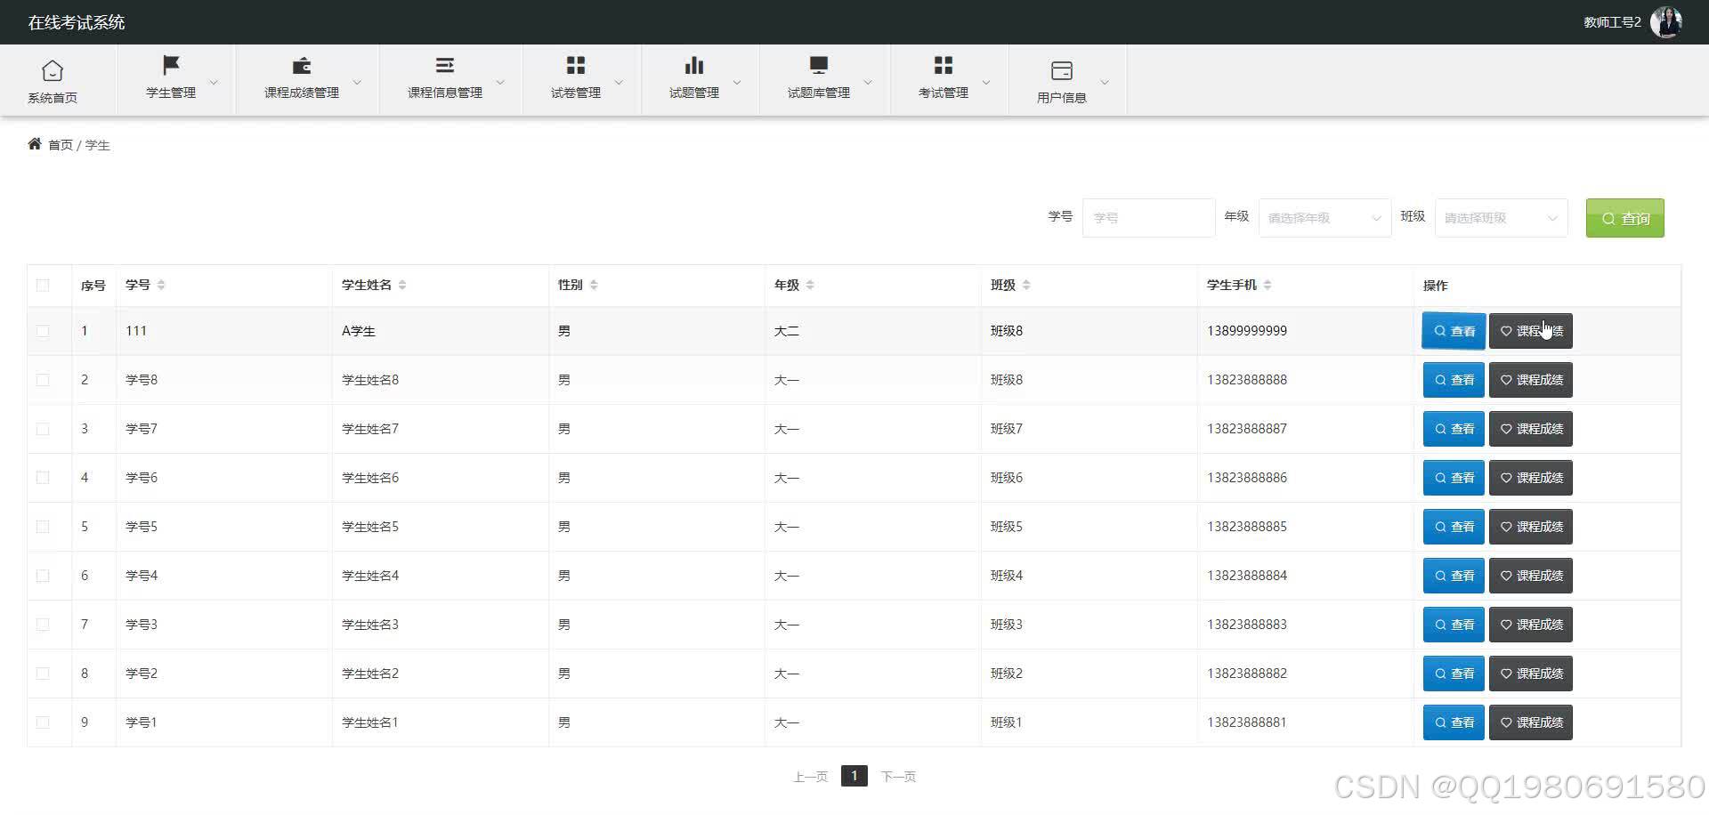Sort by student phone column arrows

pos(1268,285)
